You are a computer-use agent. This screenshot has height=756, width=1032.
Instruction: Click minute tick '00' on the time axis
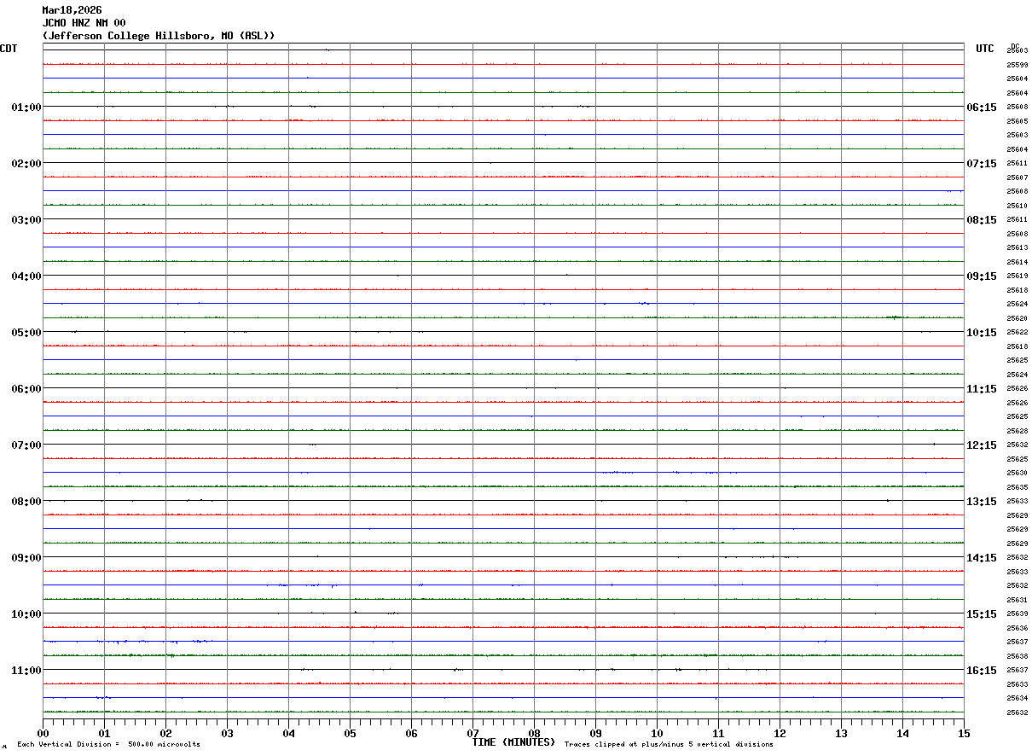[x=43, y=733]
